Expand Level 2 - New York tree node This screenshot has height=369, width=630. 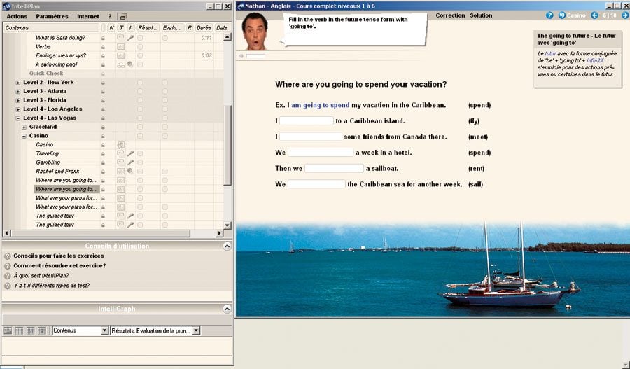(17, 83)
